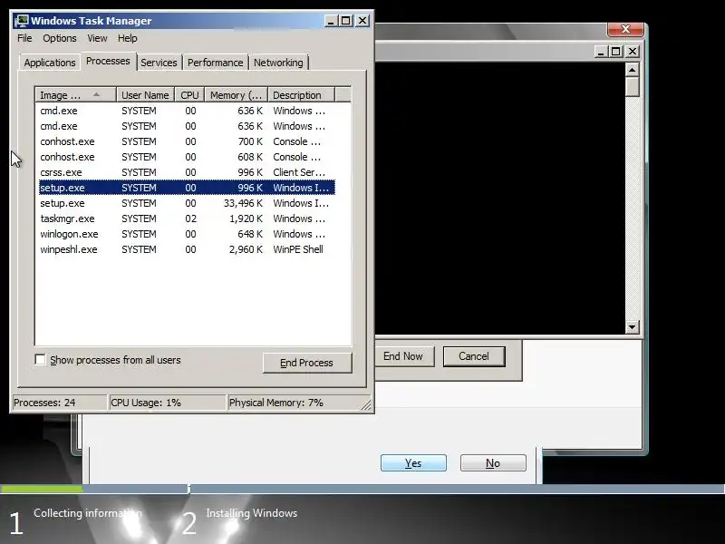The height and width of the screenshot is (544, 725).
Task: Sort by Image Name column header
Action: tap(75, 95)
